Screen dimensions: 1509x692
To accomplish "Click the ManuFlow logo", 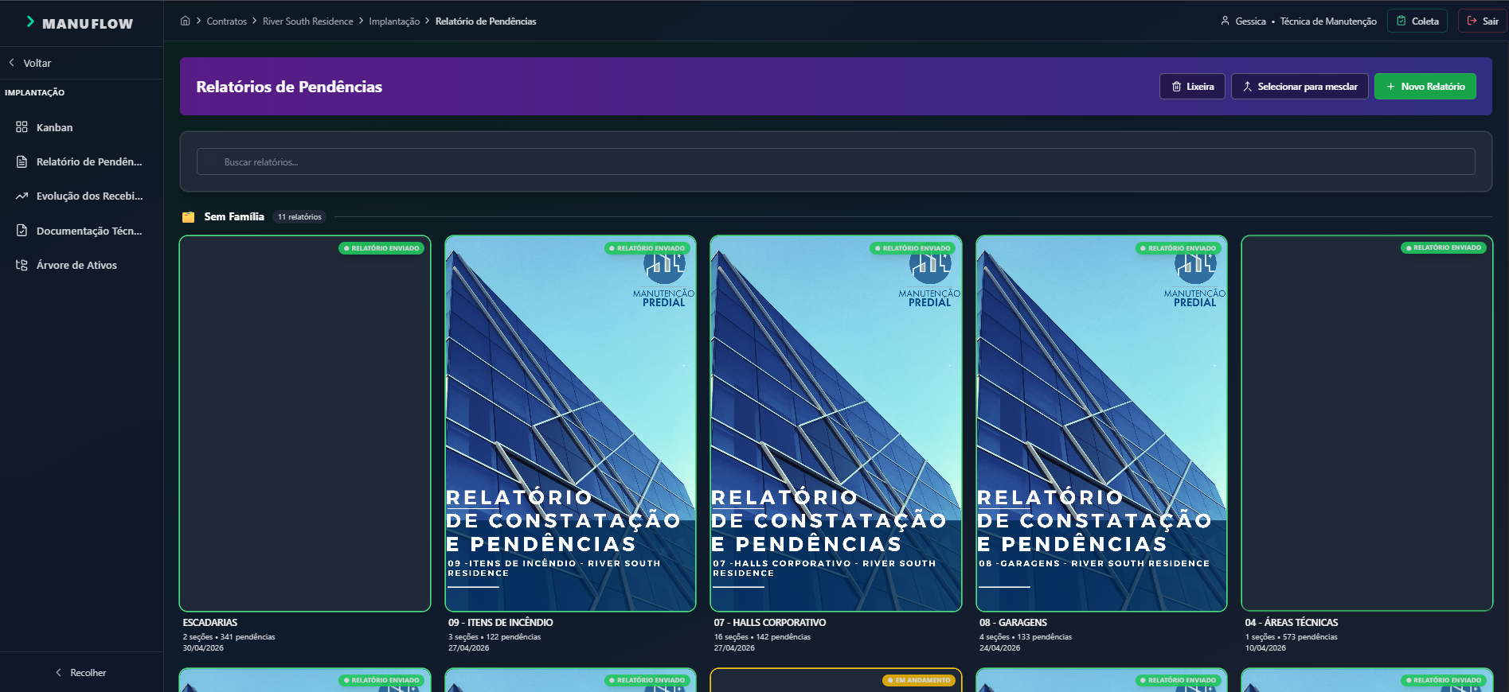I will (x=79, y=23).
